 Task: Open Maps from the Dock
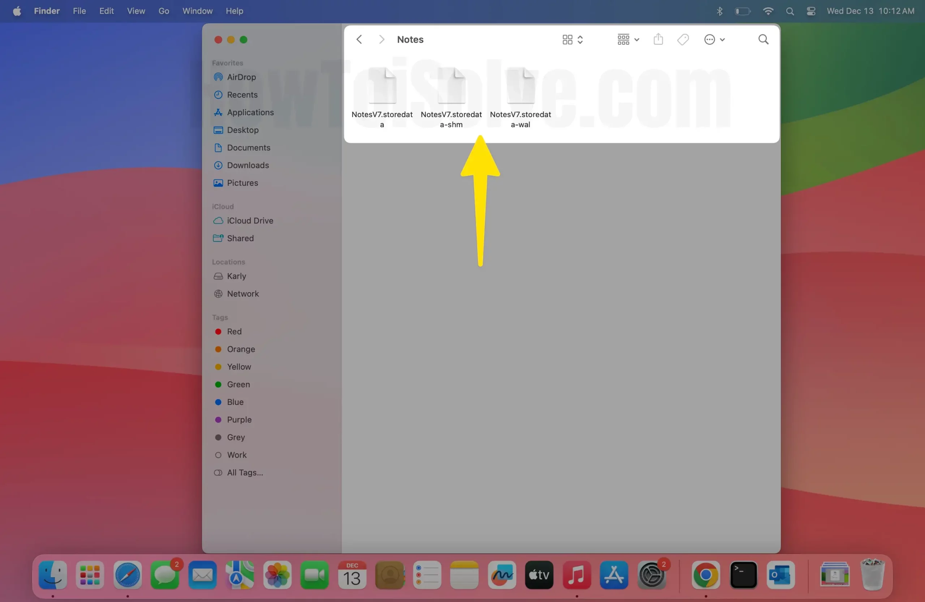(x=240, y=575)
